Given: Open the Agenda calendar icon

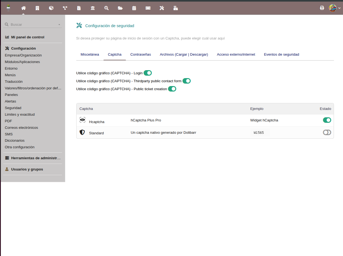Looking at the screenshot, I should point(134,8).
